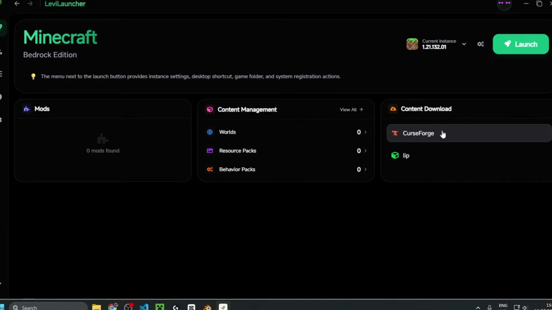Open the Minecraft creeper taskbar icon

point(160,307)
